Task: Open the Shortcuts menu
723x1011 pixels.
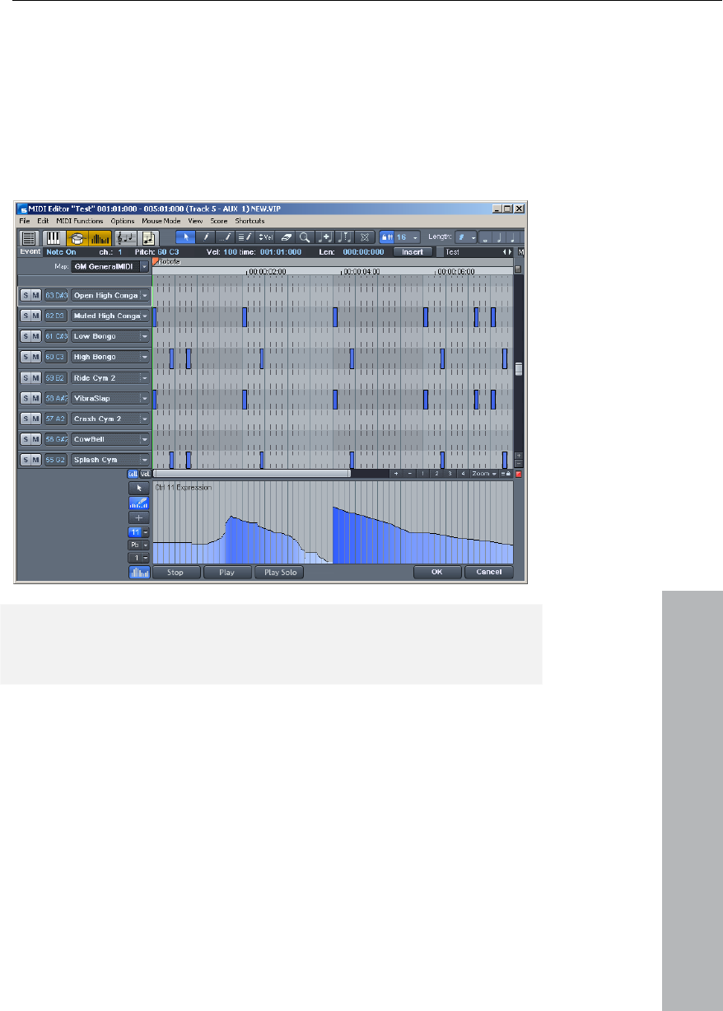Action: 250,222
